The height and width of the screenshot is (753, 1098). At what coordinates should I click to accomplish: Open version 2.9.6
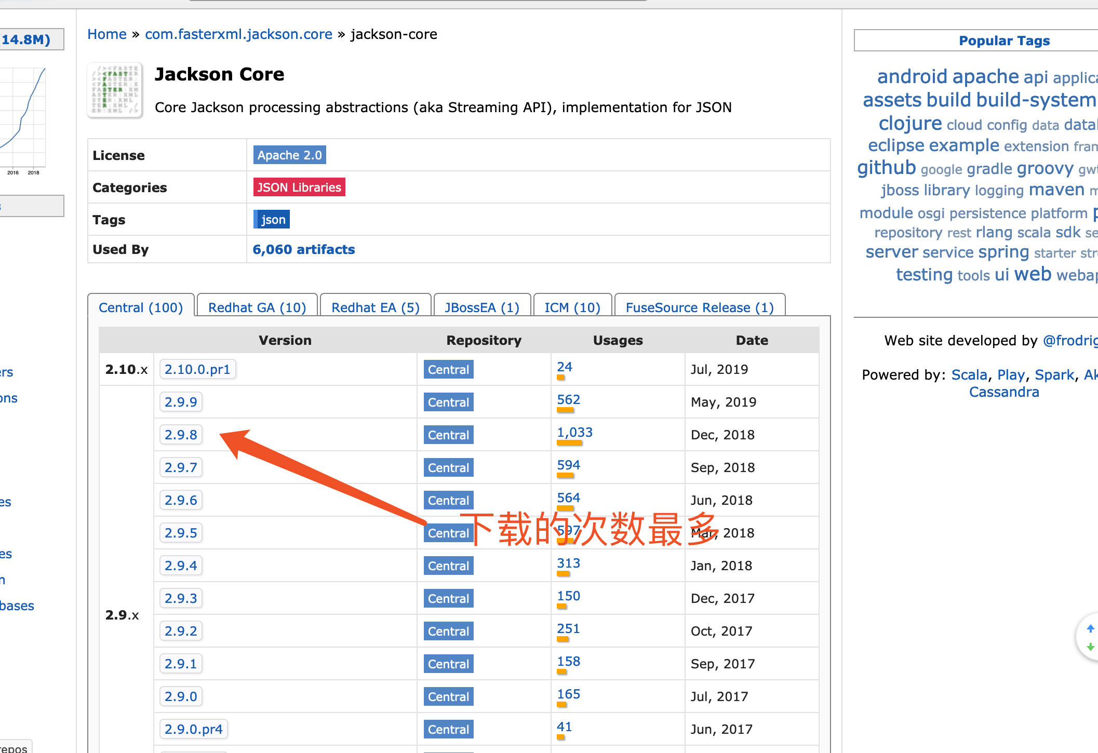pyautogui.click(x=181, y=500)
